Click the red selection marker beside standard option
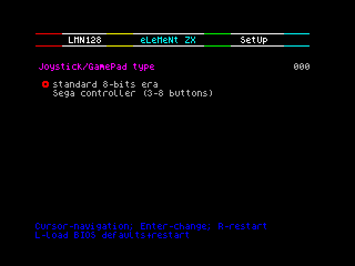The image size is (355, 266). pyautogui.click(x=45, y=84)
